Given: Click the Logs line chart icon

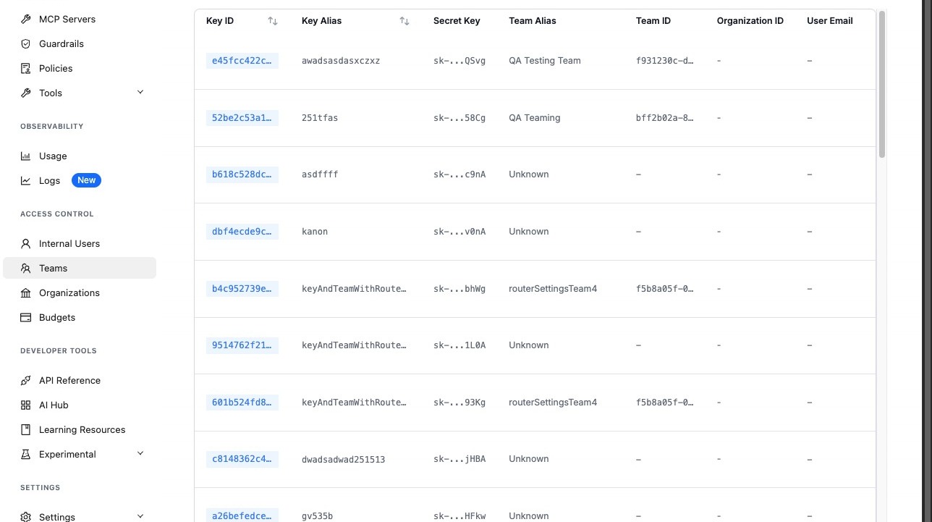Looking at the screenshot, I should [26, 180].
